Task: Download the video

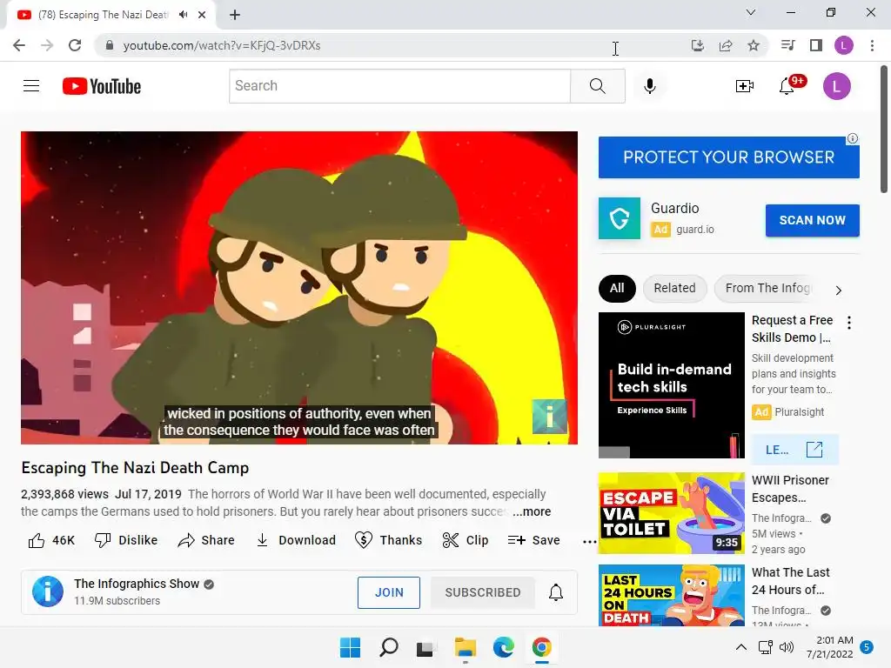Action: click(296, 540)
